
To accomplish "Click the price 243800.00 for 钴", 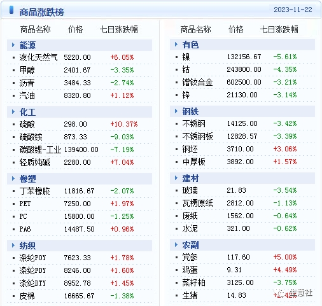I will 244,69.
